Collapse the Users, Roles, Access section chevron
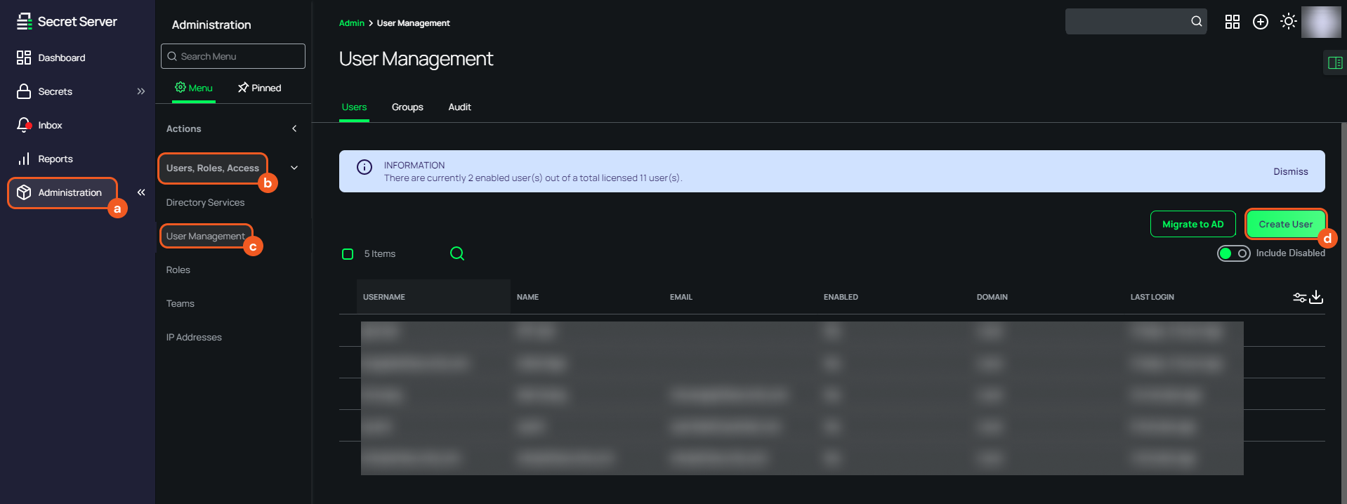The height and width of the screenshot is (504, 1347). coord(294,168)
